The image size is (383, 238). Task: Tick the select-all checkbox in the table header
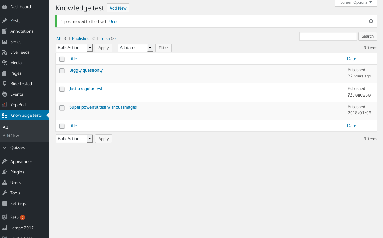(62, 59)
